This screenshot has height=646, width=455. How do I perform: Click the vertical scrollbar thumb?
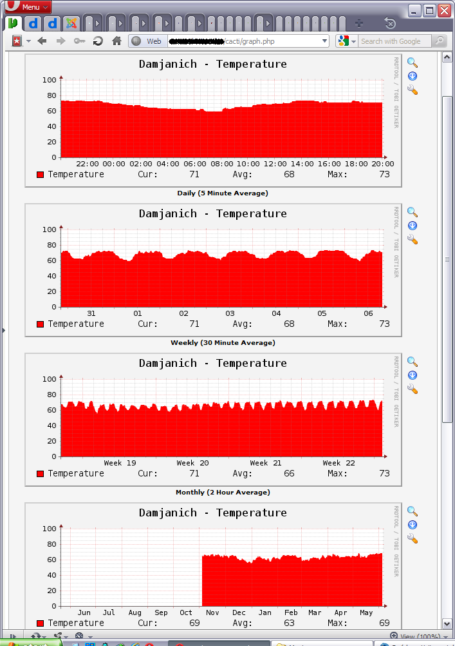point(447,260)
